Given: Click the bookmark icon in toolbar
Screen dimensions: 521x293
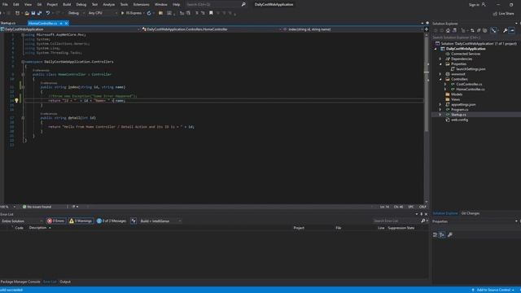Looking at the screenshot, I should pyautogui.click(x=211, y=13).
